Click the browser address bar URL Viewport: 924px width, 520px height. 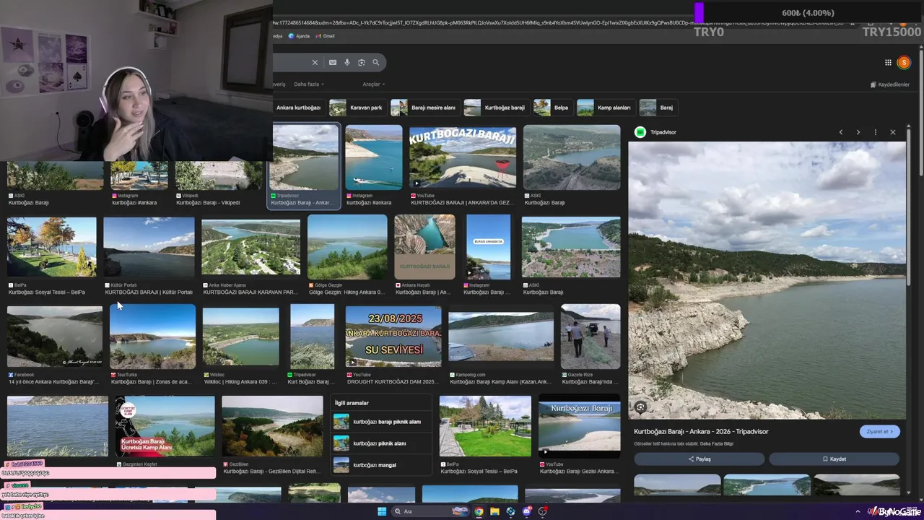pyautogui.click(x=559, y=22)
